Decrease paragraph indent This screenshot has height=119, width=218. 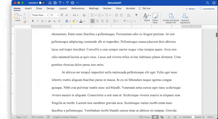pyautogui.click(x=117, y=15)
